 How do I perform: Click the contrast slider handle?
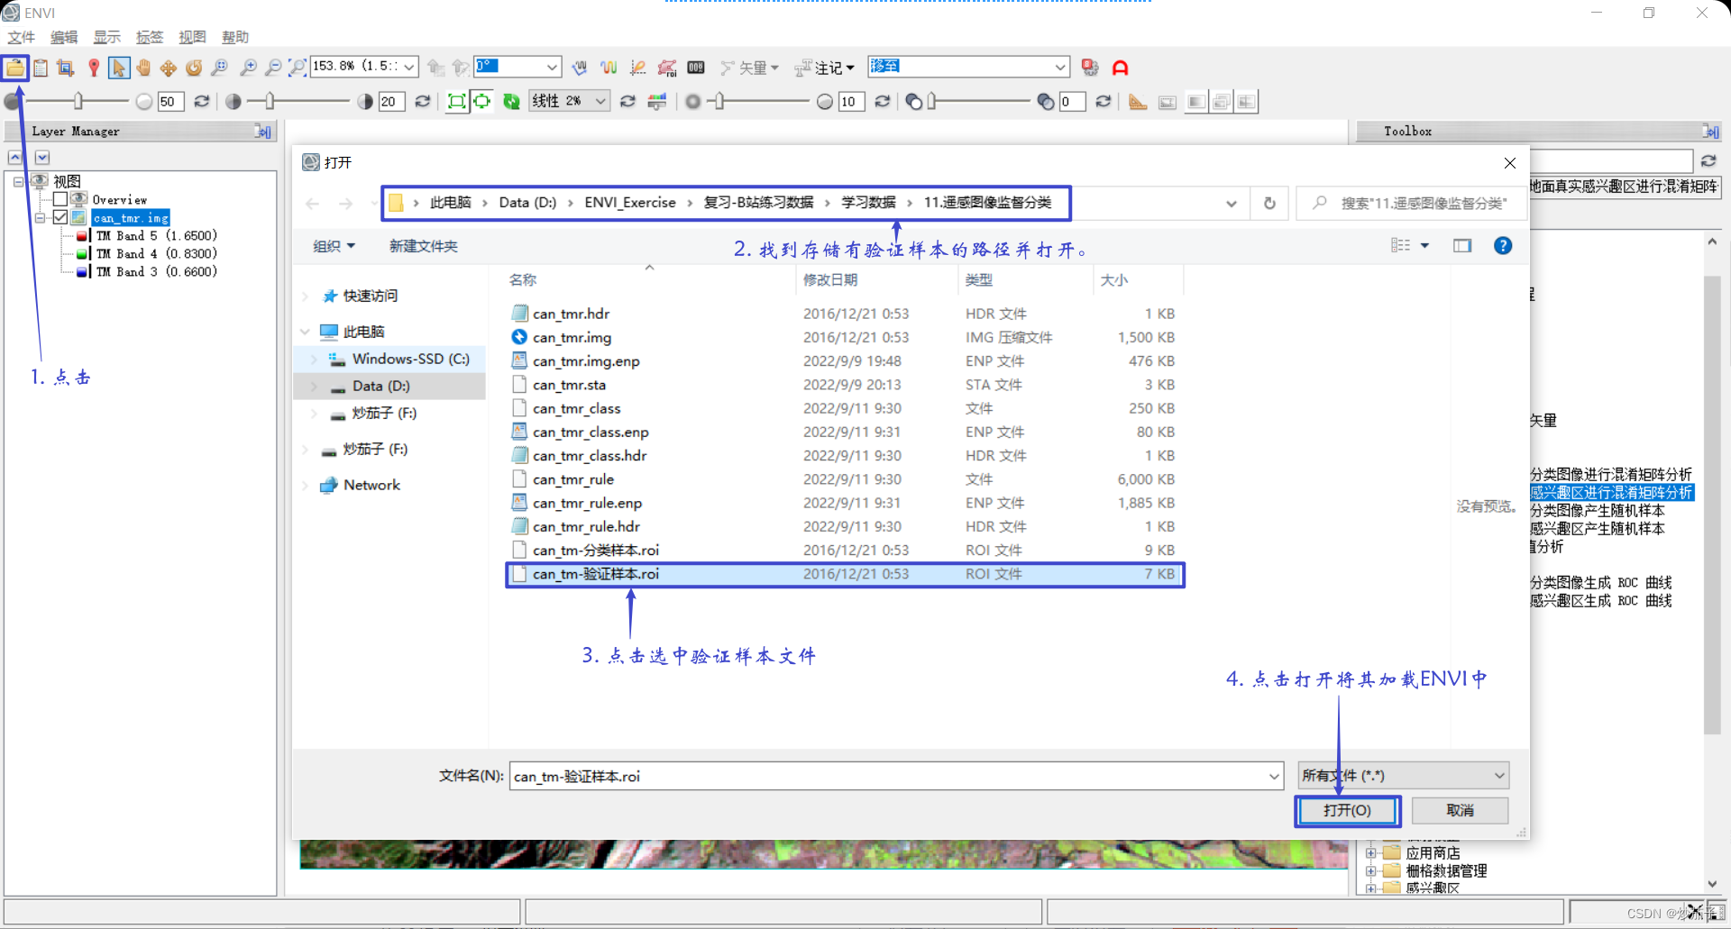tap(270, 102)
